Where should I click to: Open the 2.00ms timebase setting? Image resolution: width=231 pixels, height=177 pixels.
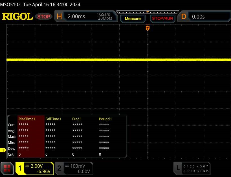pos(76,17)
